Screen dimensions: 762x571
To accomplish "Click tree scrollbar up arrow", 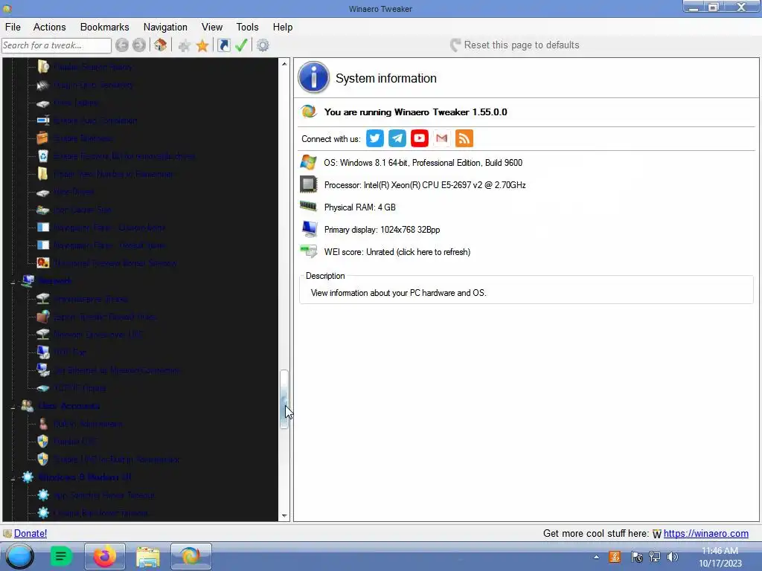I will pos(284,64).
